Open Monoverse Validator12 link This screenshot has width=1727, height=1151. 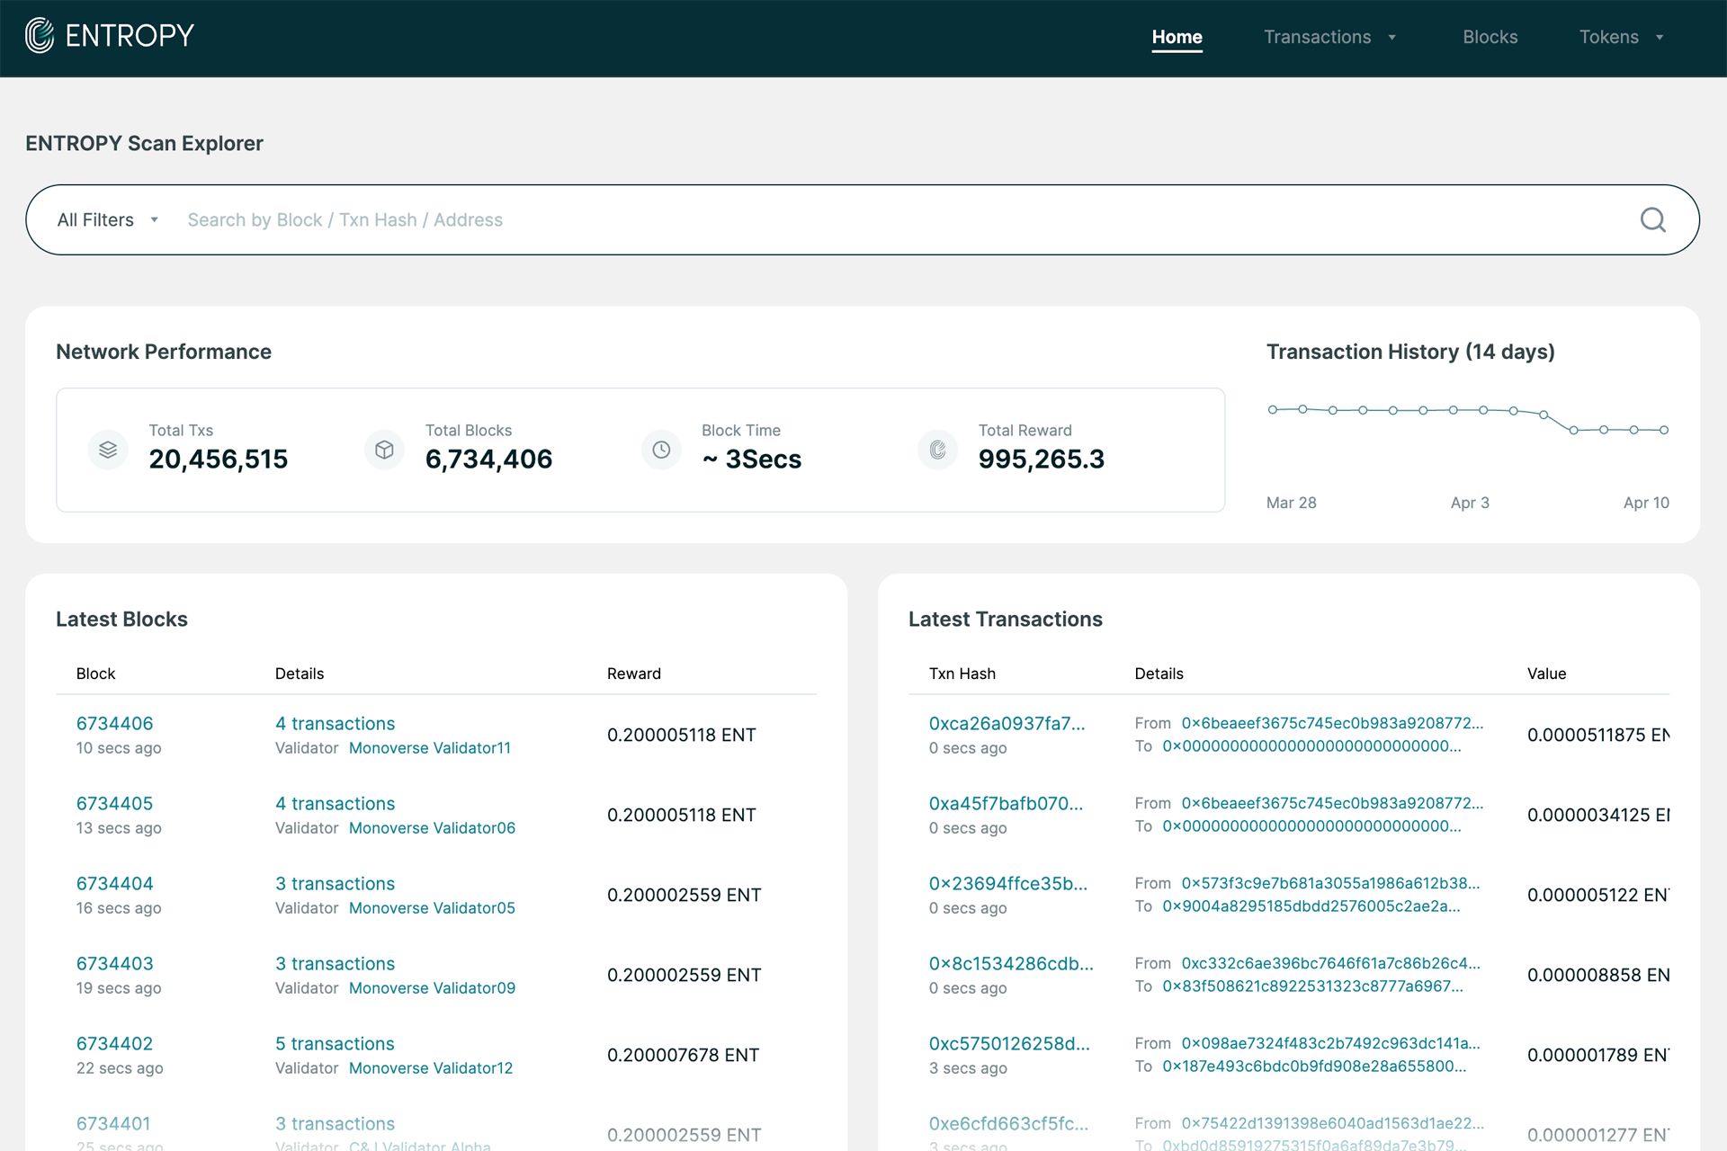[431, 1067]
